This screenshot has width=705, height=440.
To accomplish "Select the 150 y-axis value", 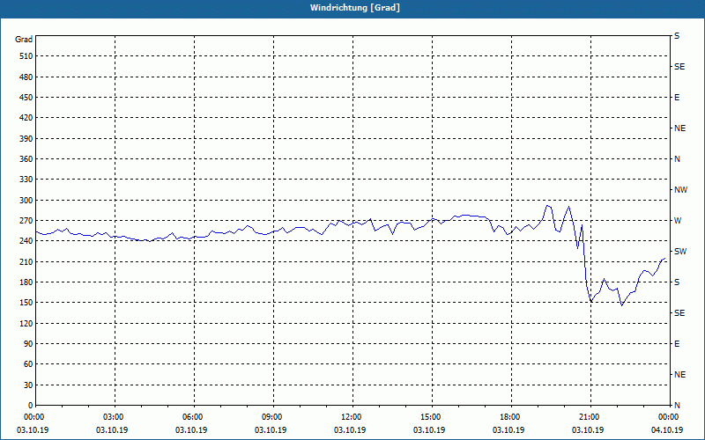I will click(26, 302).
